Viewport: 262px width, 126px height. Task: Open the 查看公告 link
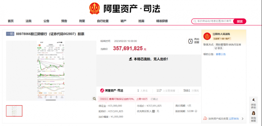220,54
